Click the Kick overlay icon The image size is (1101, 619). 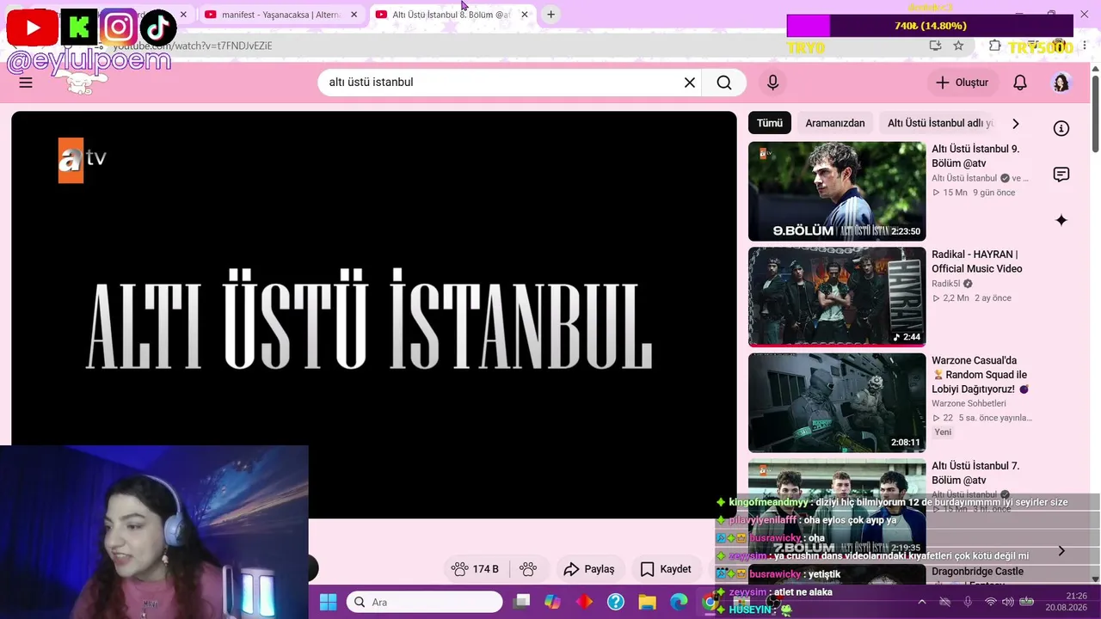point(78,28)
